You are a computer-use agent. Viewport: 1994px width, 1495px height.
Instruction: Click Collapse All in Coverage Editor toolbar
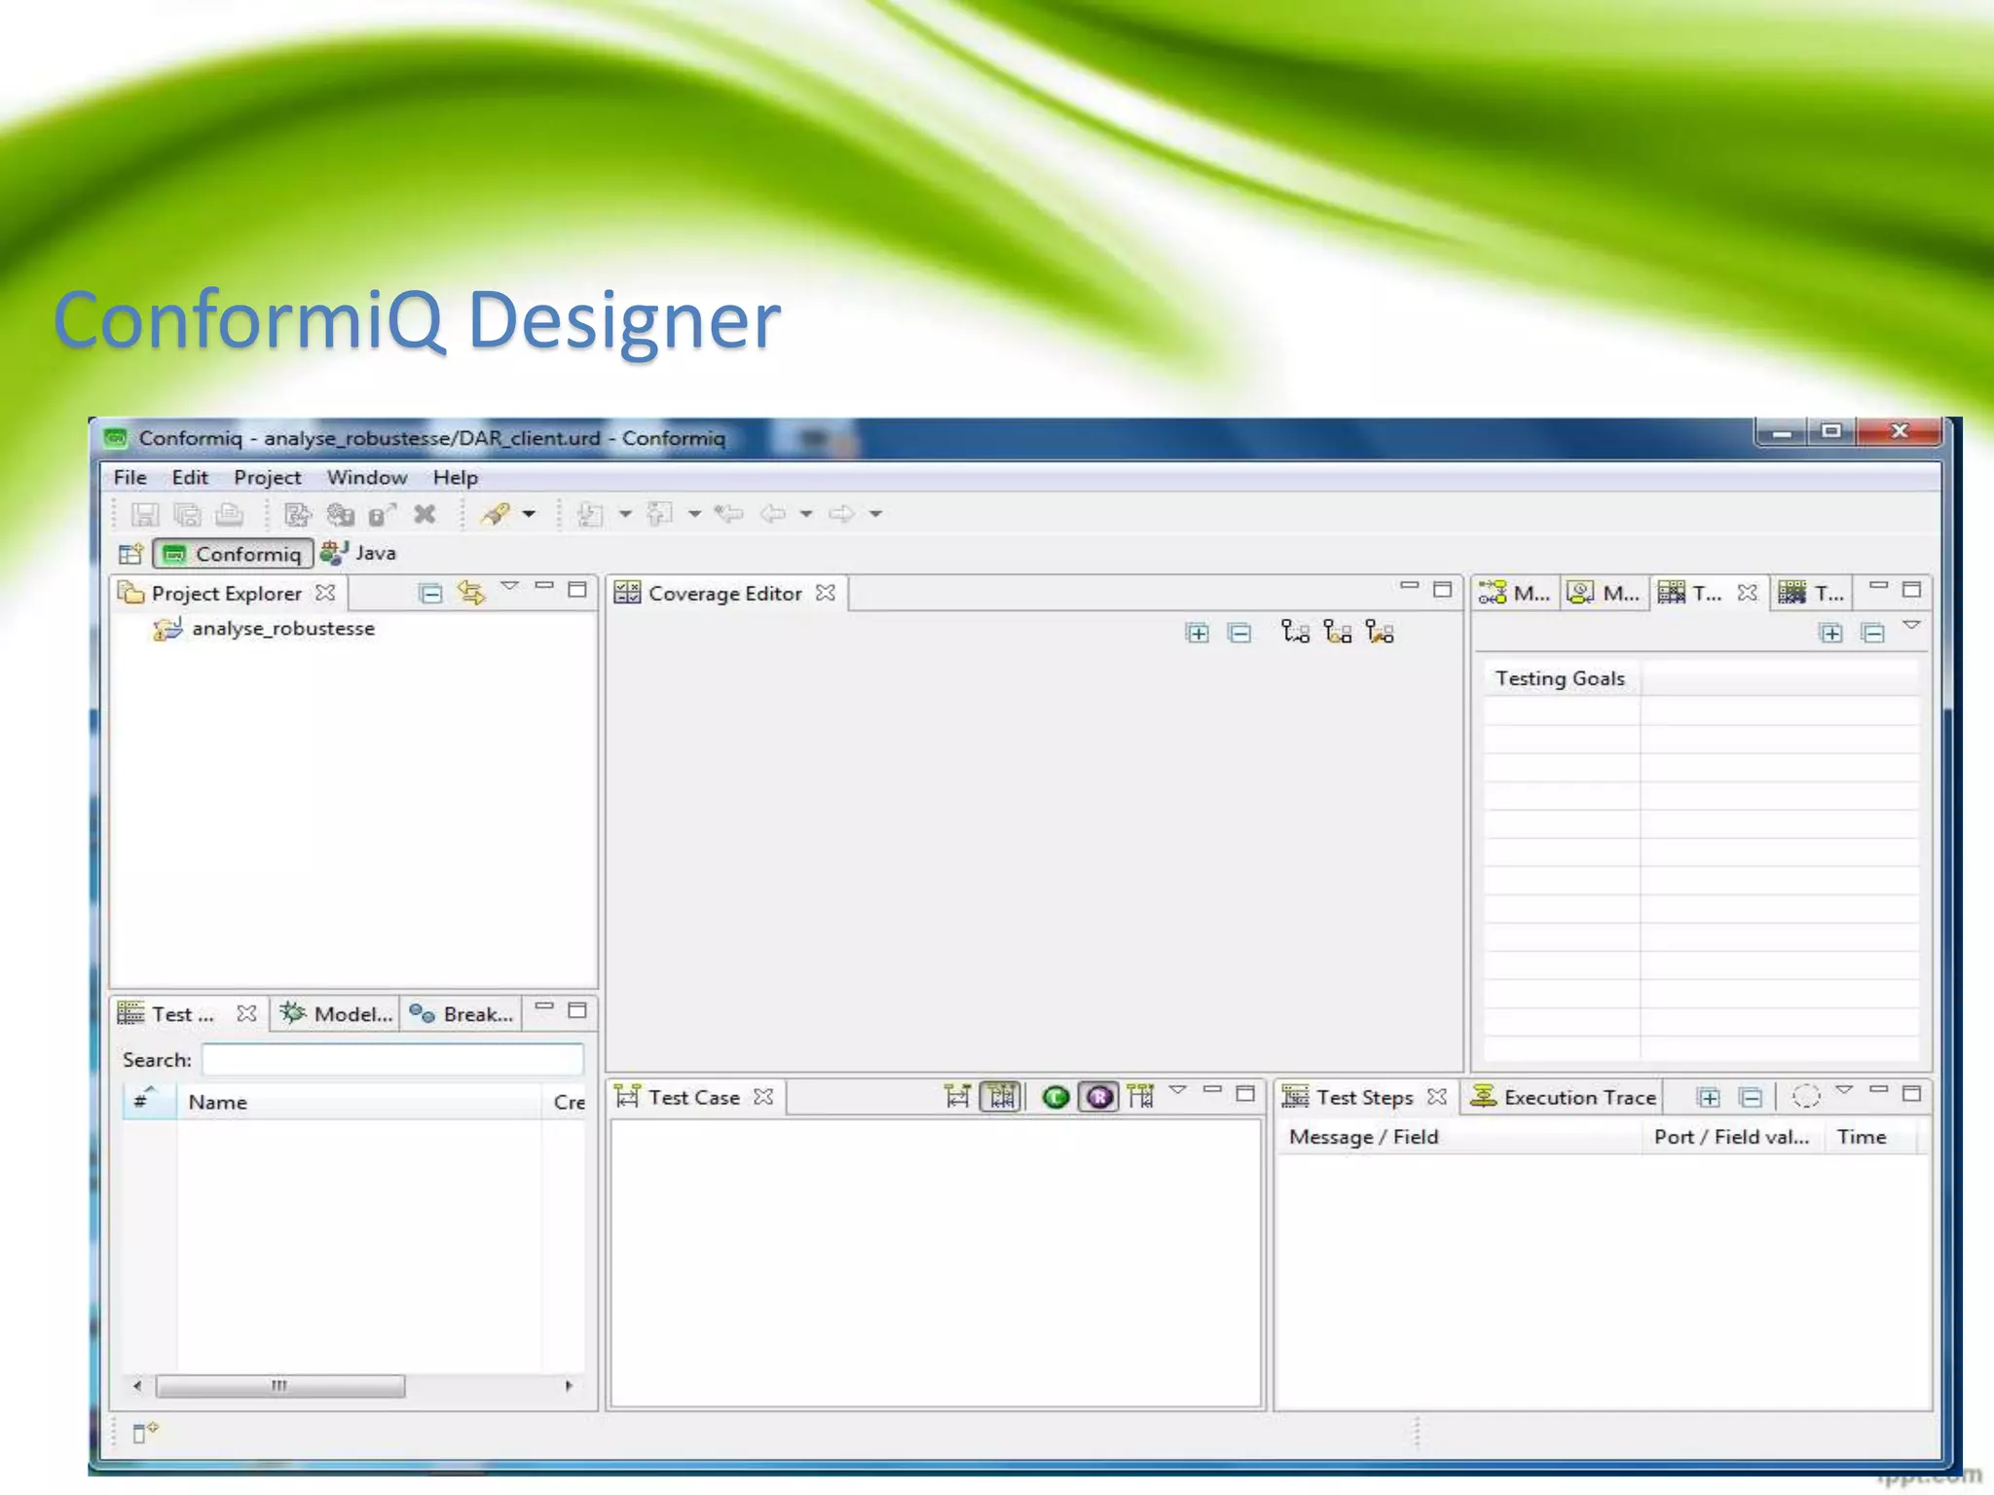[1239, 633]
